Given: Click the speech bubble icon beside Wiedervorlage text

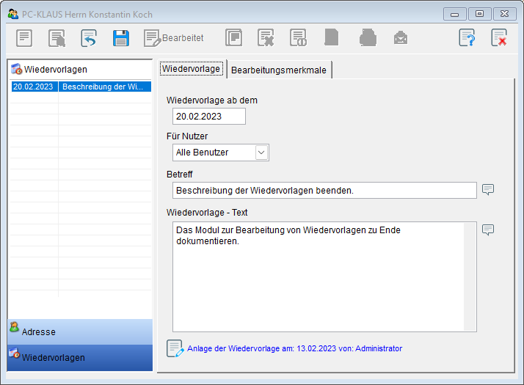Looking at the screenshot, I should click(488, 230).
